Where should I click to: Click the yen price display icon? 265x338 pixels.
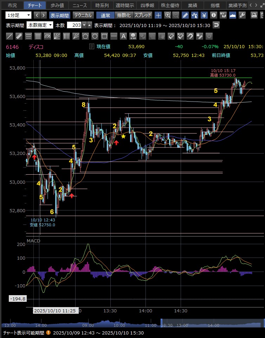(204, 15)
